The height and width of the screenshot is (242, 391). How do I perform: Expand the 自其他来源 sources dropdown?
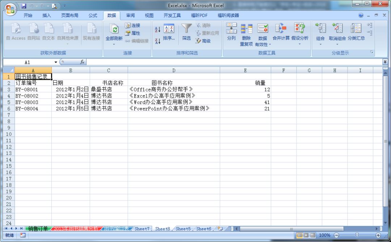tap(68, 44)
